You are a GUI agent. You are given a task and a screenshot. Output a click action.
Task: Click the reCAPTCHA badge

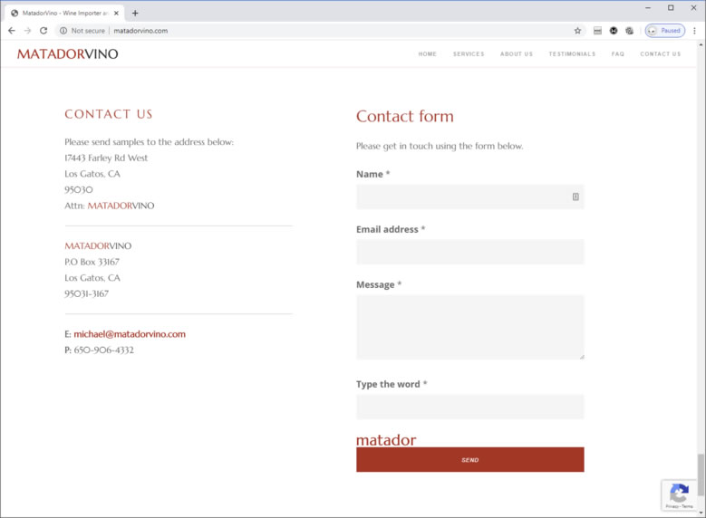click(x=679, y=495)
